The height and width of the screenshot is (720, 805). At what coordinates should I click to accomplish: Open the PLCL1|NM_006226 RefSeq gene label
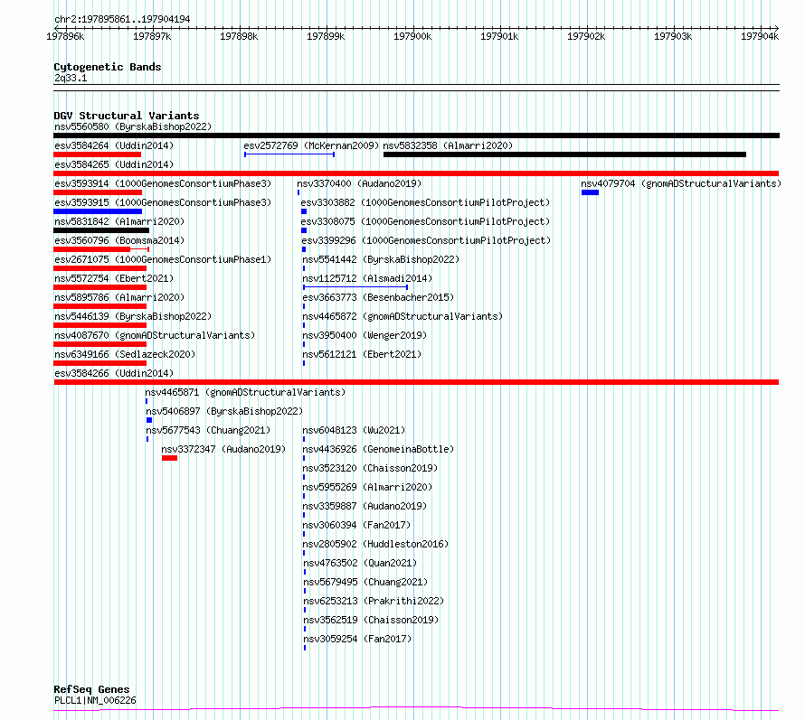coord(95,700)
